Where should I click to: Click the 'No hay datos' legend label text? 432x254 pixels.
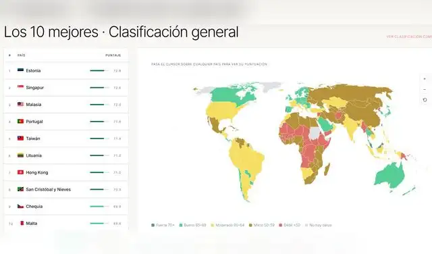(x=321, y=225)
